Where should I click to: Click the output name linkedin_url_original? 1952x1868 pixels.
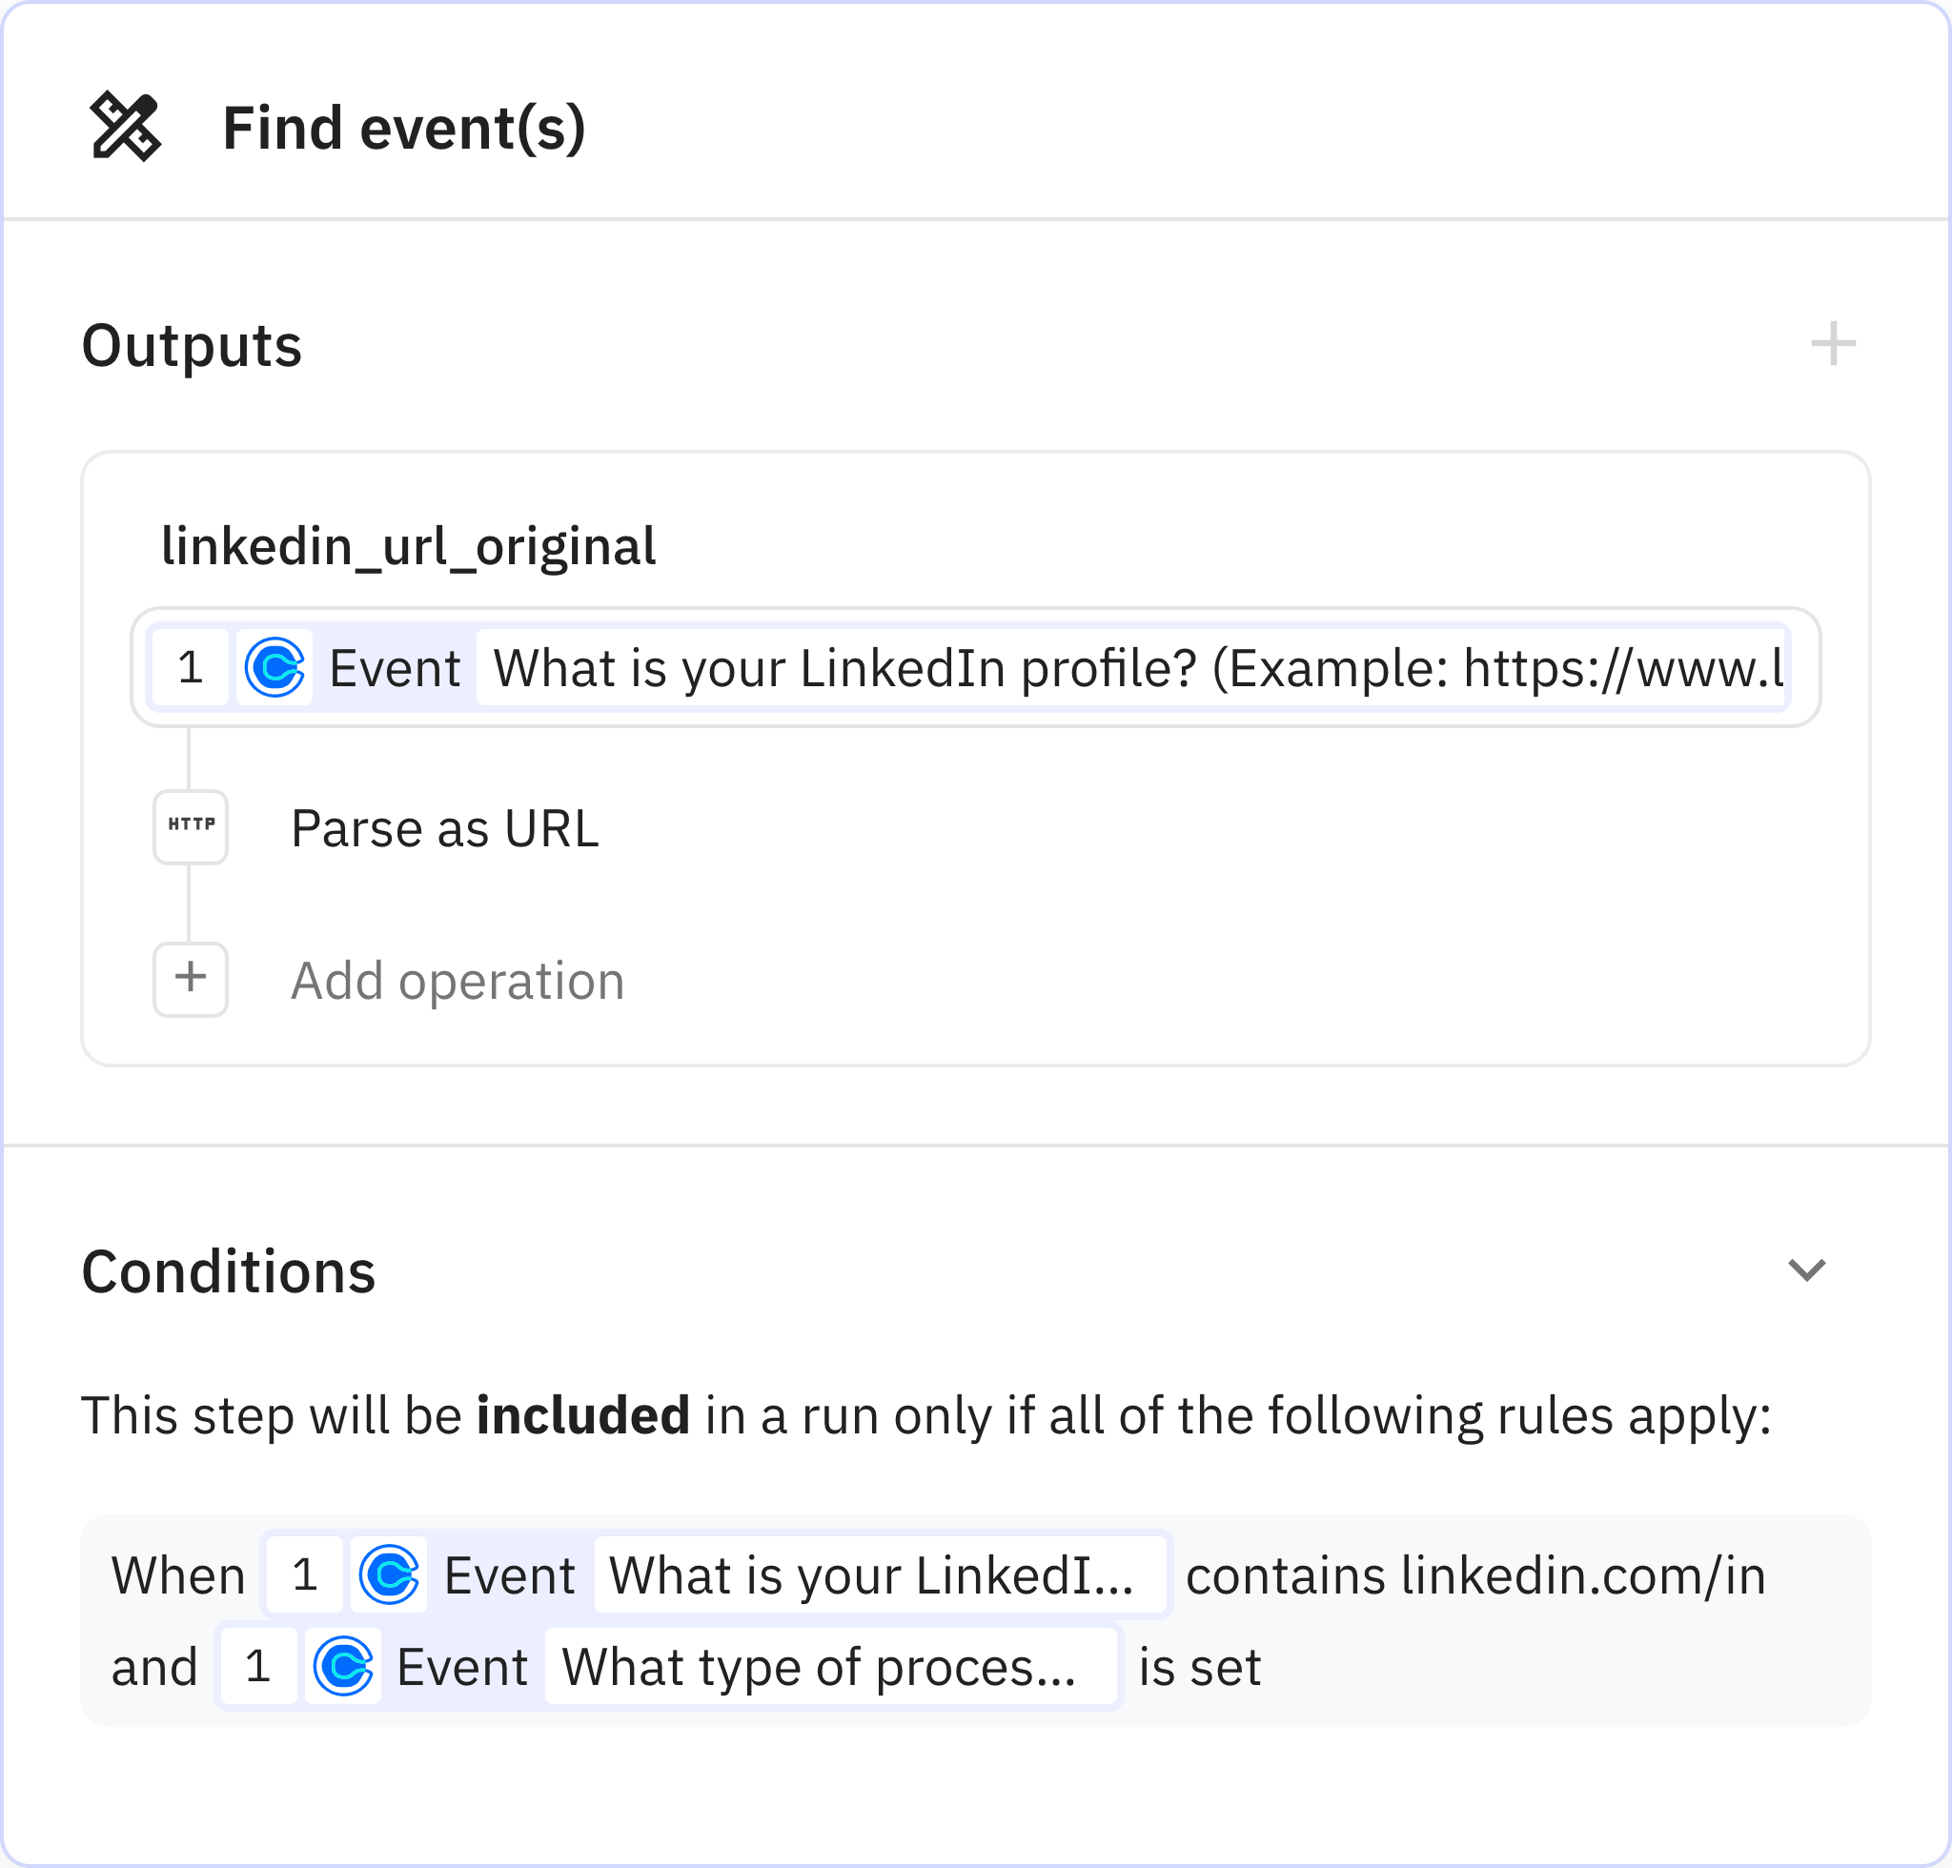[x=408, y=546]
